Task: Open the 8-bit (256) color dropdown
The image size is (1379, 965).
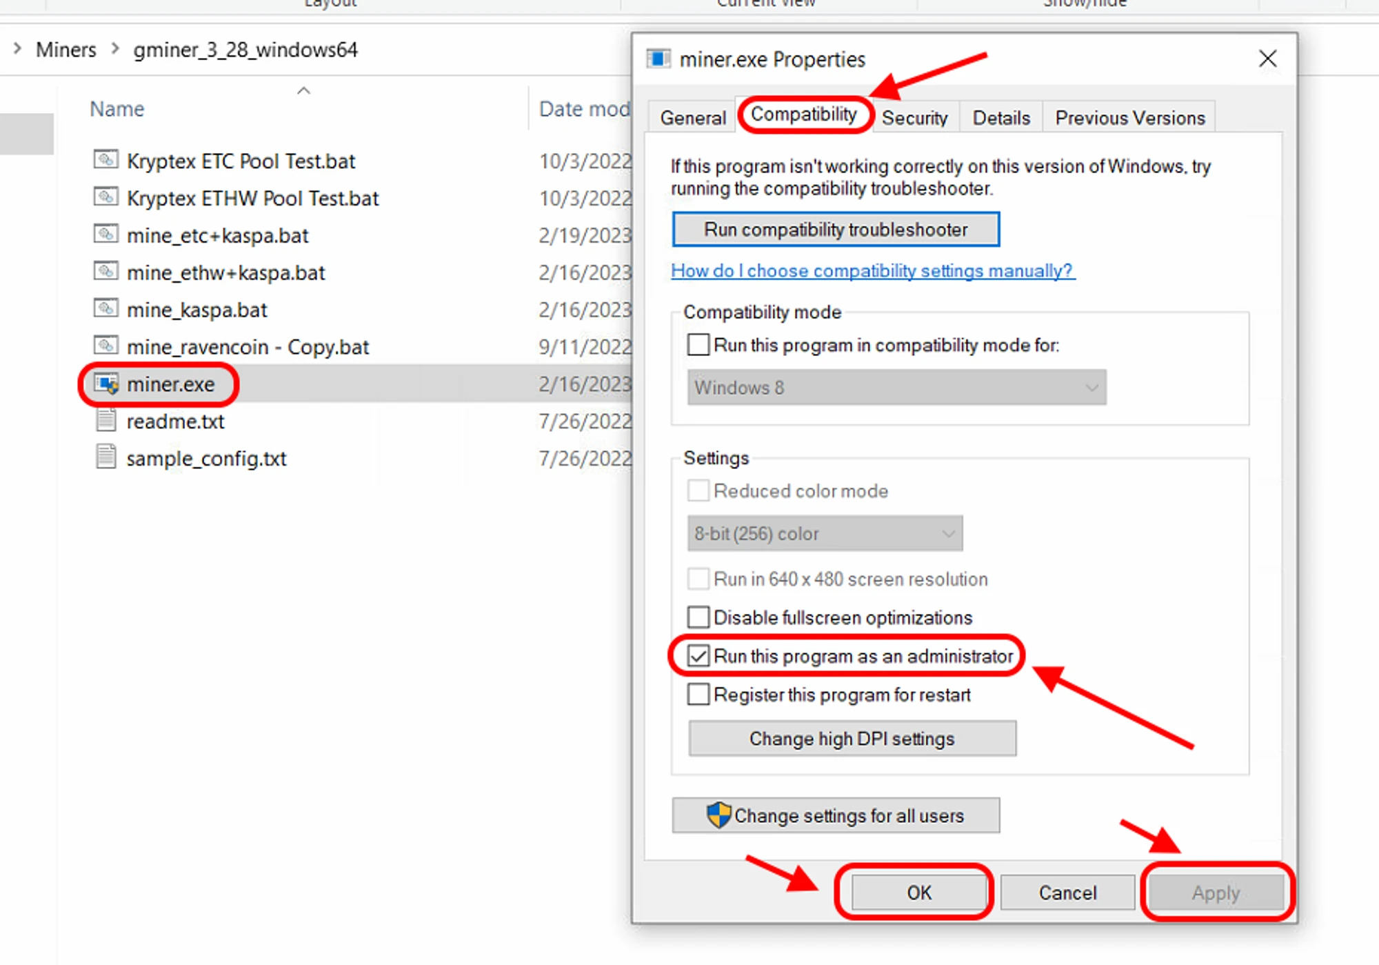Action: (825, 533)
